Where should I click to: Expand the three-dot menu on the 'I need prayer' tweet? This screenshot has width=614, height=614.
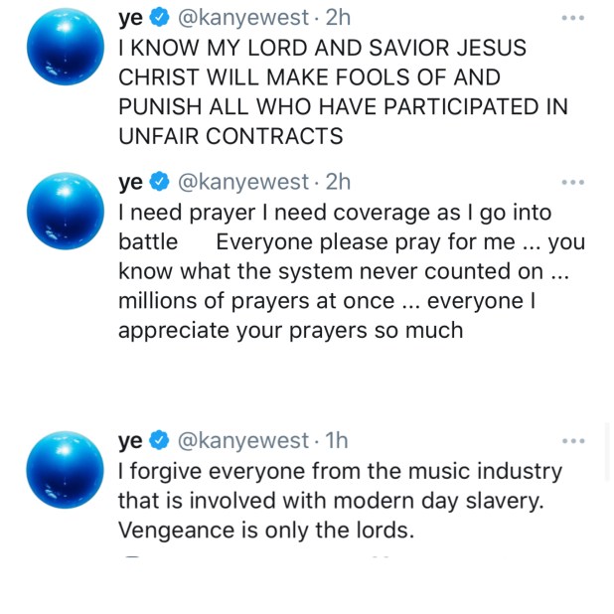point(573,182)
